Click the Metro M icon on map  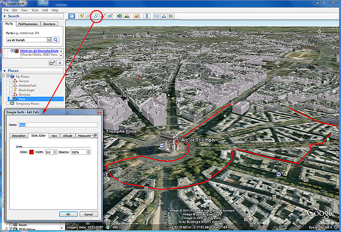tap(279, 174)
